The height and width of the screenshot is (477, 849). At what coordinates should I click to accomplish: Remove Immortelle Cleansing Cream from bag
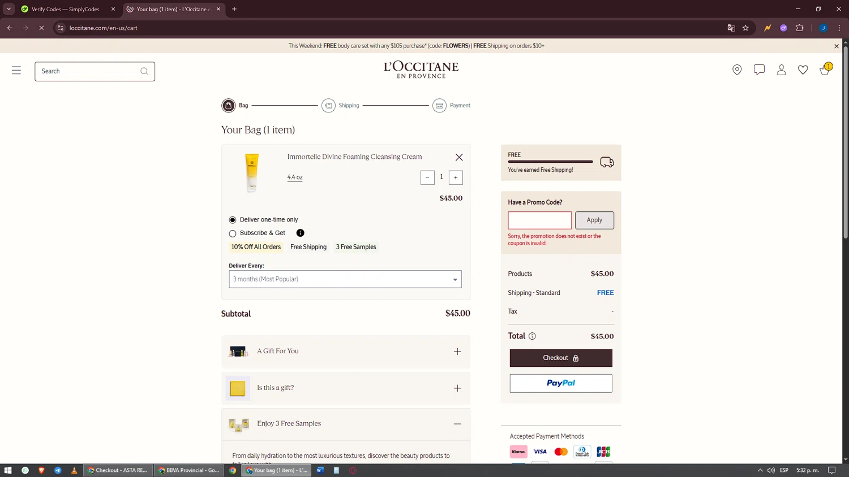click(459, 157)
